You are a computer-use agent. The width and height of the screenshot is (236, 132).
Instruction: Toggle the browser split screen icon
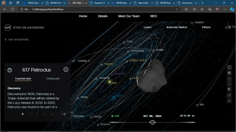pyautogui.click(x=194, y=9)
